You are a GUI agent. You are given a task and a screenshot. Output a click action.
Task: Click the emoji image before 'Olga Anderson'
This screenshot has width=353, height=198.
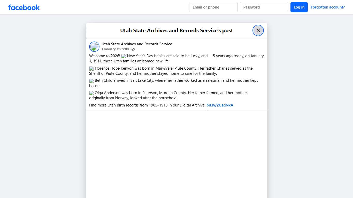(91, 93)
